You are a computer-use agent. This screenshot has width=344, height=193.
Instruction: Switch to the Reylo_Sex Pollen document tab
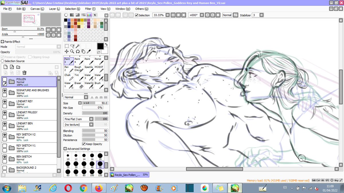(129, 175)
